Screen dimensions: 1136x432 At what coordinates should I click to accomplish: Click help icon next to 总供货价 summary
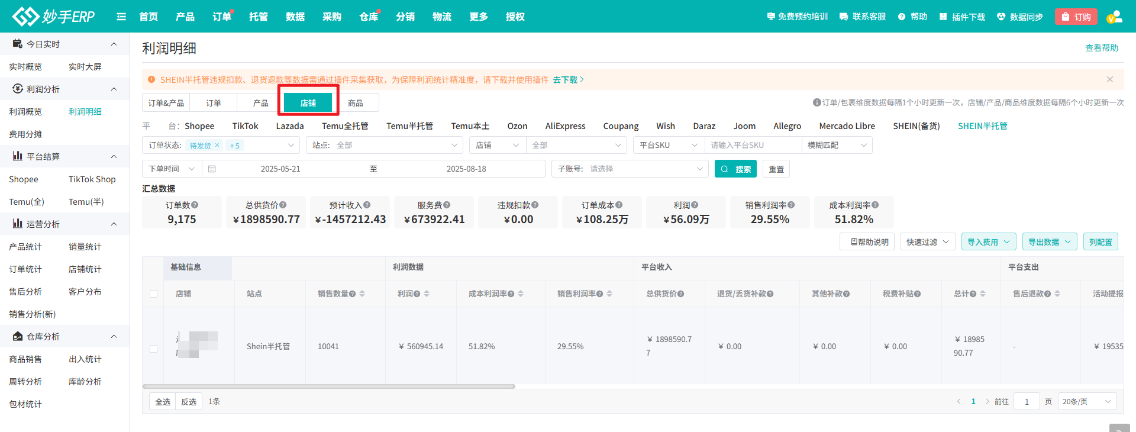coord(283,205)
